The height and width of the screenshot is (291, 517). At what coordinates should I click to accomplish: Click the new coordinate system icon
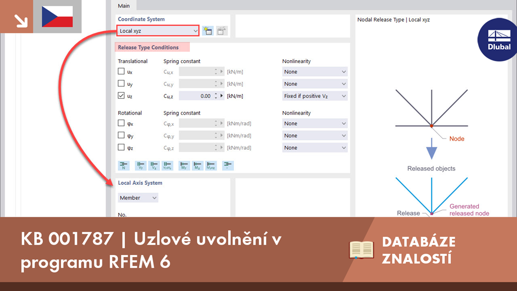pyautogui.click(x=208, y=31)
